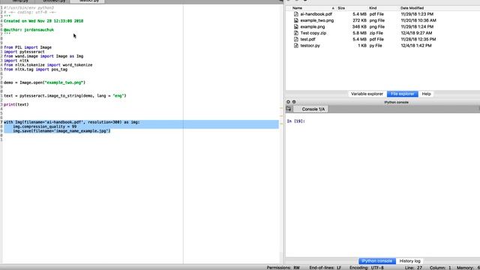Click the zip File kind cell
480x270 pixels.
[376, 33]
